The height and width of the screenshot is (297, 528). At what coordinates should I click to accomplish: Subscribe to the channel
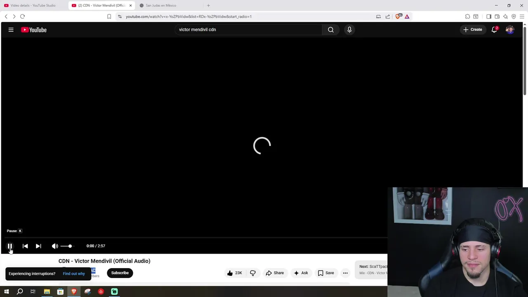click(120, 273)
